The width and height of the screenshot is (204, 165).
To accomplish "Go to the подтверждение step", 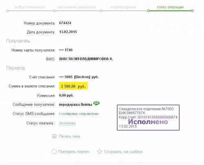I will pos(123,7).
